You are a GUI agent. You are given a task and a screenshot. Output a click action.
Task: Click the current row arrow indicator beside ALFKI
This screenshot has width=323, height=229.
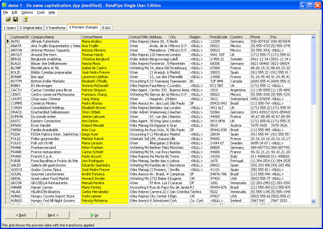[x=8, y=41]
